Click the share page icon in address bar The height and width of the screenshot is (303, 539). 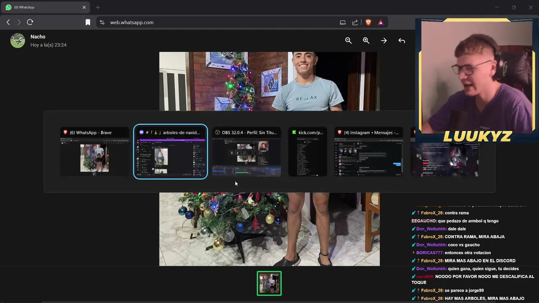pos(355,22)
